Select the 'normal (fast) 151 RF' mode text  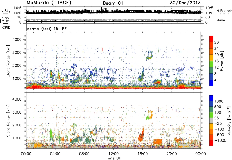(47, 29)
